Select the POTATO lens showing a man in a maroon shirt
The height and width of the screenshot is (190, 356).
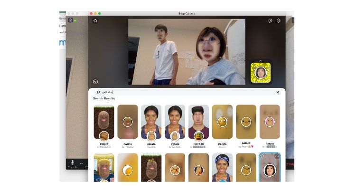[199, 122]
